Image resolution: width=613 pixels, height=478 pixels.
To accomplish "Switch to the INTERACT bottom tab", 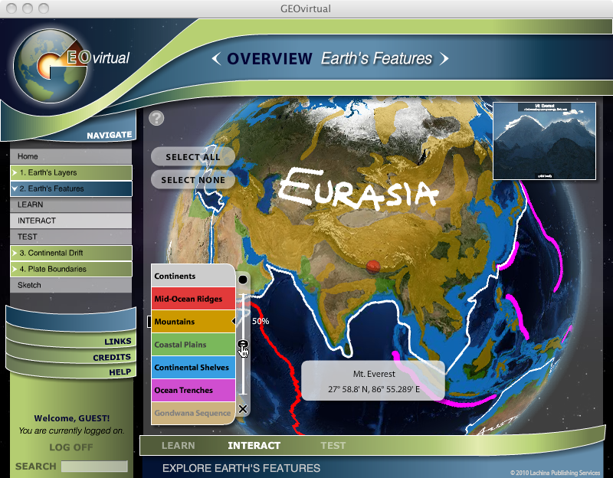I will [254, 446].
